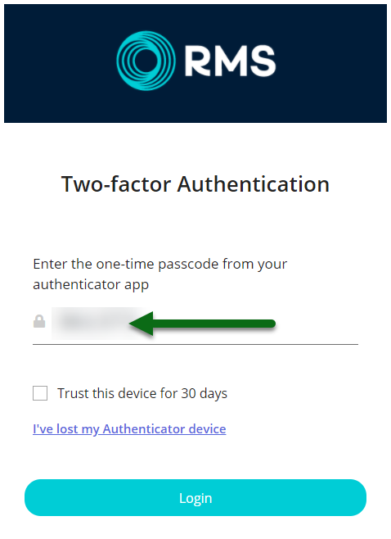The width and height of the screenshot is (391, 539).
Task: Click the 'Authenticator device' words in link
Action: pos(164,429)
